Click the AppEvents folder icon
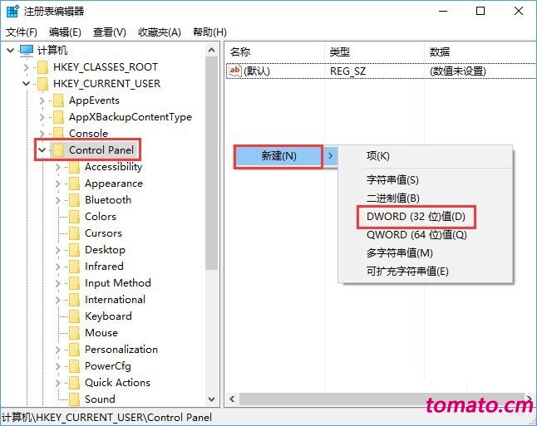This screenshot has width=537, height=426. pos(58,100)
